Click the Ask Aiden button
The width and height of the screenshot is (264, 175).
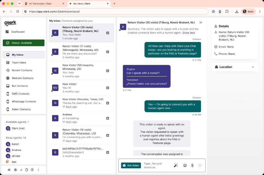point(131,166)
